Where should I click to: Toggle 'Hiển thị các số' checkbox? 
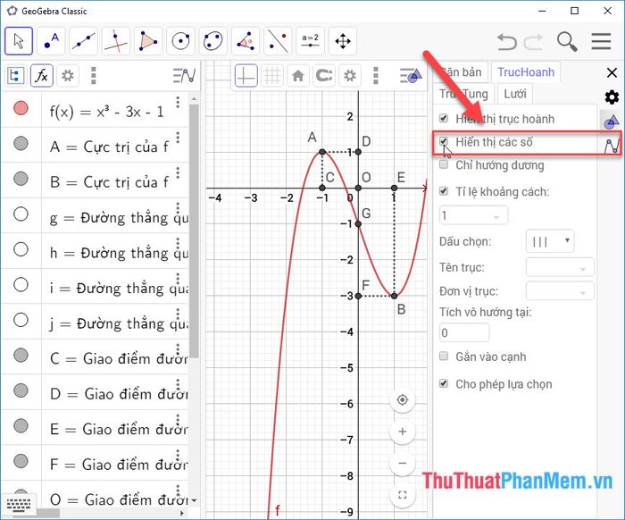tap(444, 141)
